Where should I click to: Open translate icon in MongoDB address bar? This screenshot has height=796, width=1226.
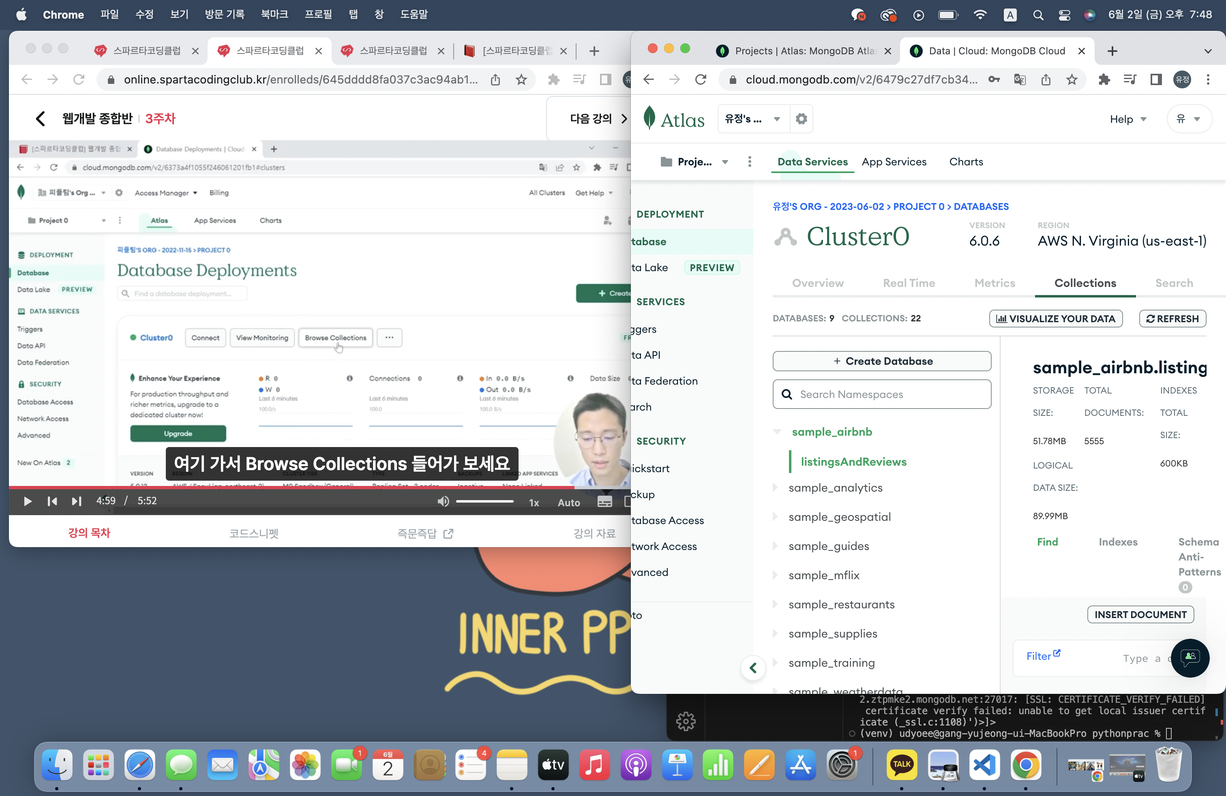[1020, 79]
